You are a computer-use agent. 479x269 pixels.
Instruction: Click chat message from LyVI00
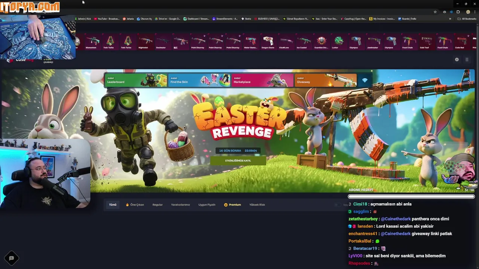pos(397,256)
